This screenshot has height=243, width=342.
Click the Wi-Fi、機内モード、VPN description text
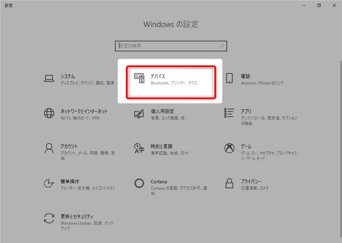[x=79, y=118]
